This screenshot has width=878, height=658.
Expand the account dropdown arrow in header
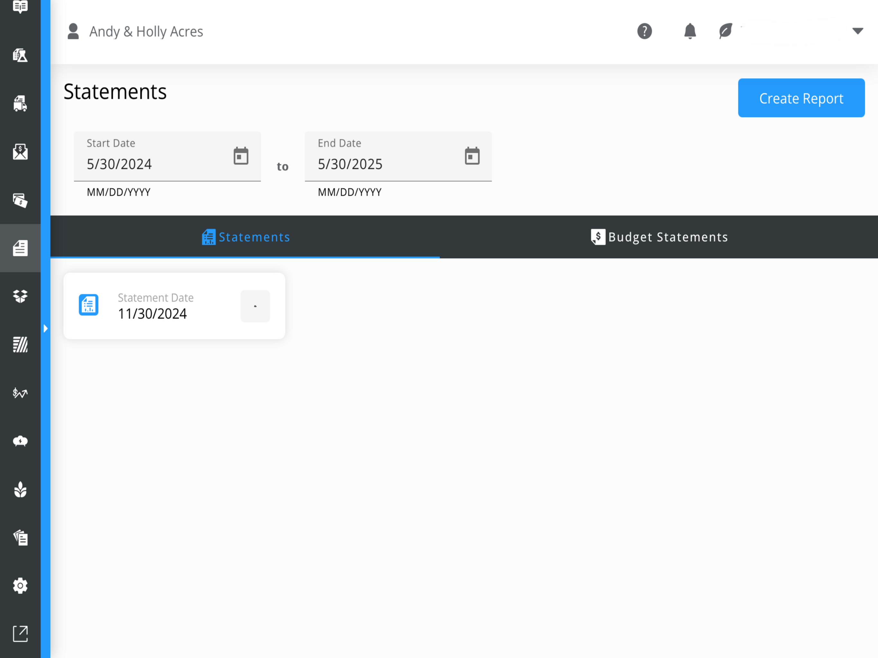[858, 31]
